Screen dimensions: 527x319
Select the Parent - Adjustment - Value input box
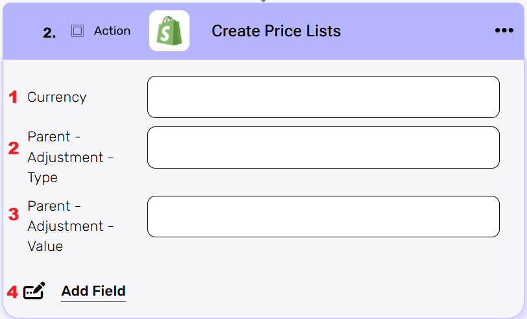[323, 217]
